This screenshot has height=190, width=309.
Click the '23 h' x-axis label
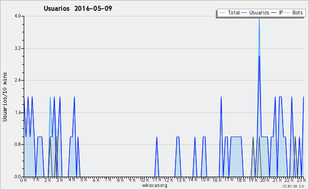[301, 180]
